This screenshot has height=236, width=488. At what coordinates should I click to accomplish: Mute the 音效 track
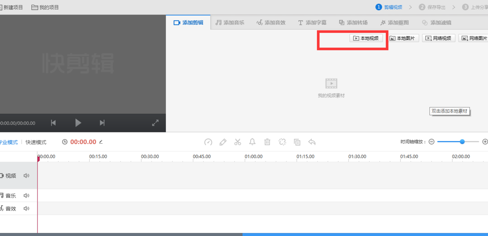[x=26, y=209]
